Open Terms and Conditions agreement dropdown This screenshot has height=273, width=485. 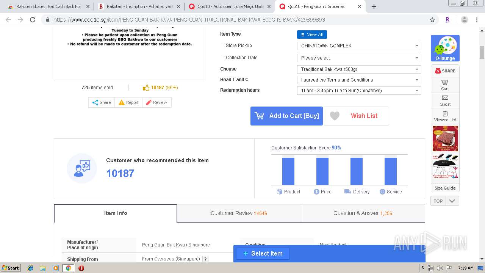tap(359, 80)
